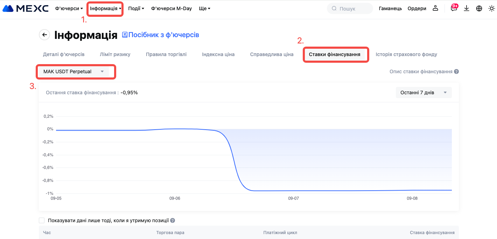This screenshot has height=239, width=497.
Task: Click the help icon near Опис ставки фінансування
Action: (x=456, y=71)
